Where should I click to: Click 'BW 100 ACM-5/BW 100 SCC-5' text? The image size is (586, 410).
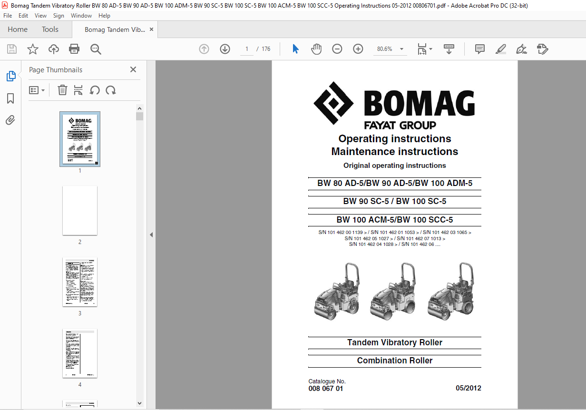[x=395, y=220]
